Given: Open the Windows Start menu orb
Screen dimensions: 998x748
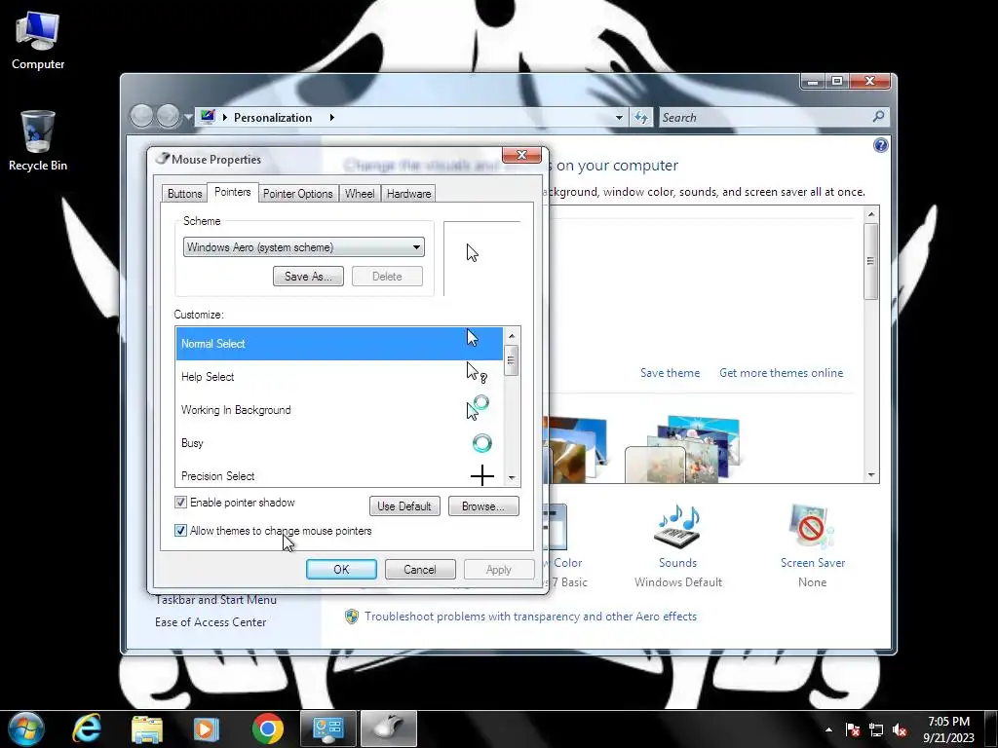Looking at the screenshot, I should [26, 729].
